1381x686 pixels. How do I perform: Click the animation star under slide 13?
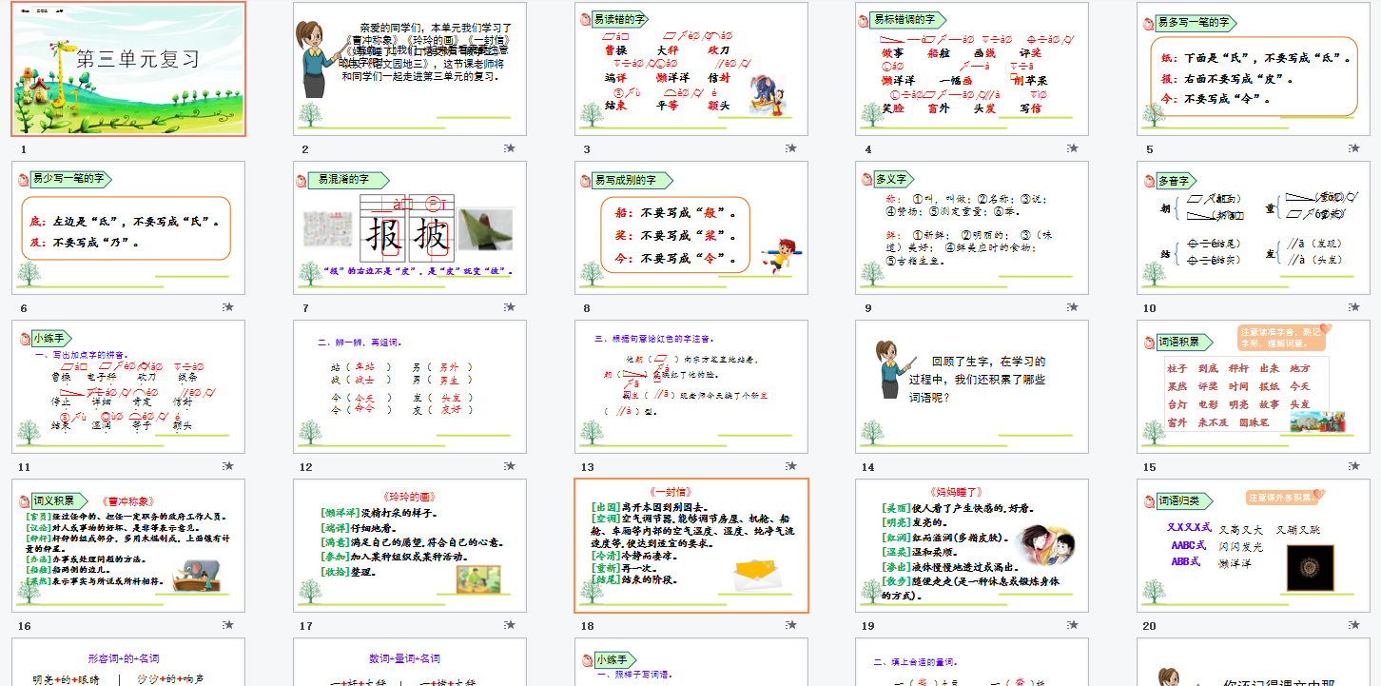click(791, 466)
